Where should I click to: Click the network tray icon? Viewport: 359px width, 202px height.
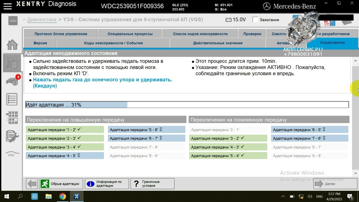[301, 196]
